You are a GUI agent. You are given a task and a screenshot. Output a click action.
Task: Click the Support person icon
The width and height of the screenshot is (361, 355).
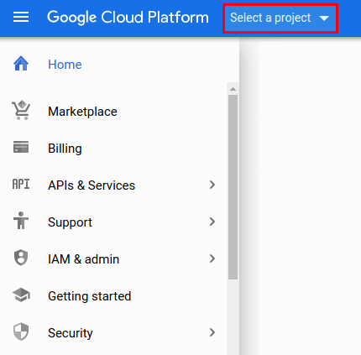pyautogui.click(x=21, y=221)
